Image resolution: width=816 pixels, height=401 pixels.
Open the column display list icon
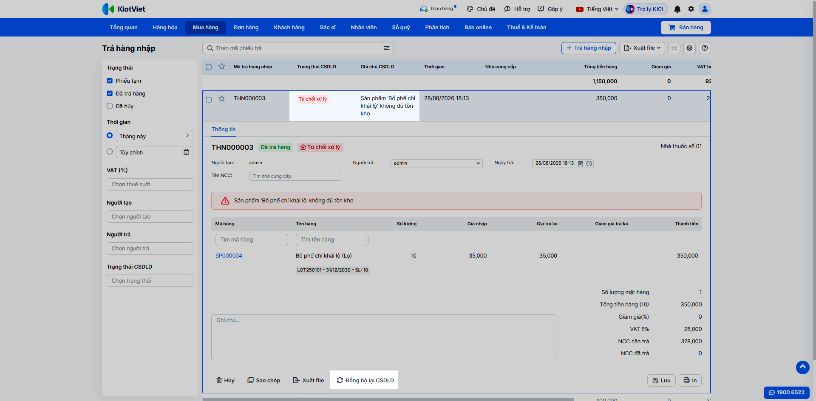(674, 48)
